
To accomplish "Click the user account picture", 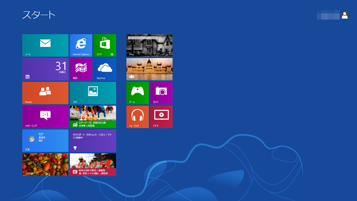I will [345, 15].
